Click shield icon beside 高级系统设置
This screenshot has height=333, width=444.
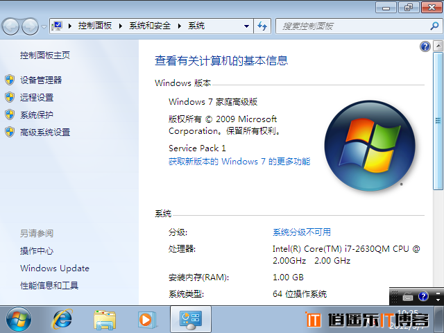10,132
